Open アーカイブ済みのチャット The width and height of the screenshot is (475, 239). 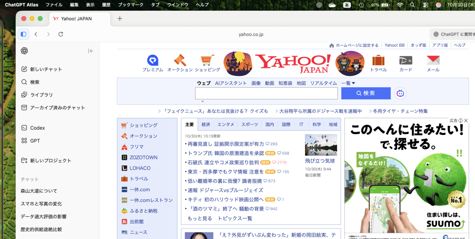click(x=53, y=107)
